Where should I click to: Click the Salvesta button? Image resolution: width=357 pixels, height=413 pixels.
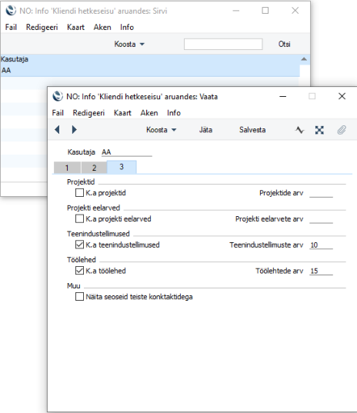point(252,130)
